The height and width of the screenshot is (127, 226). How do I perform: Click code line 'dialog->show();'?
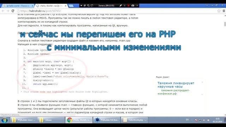point(43,80)
